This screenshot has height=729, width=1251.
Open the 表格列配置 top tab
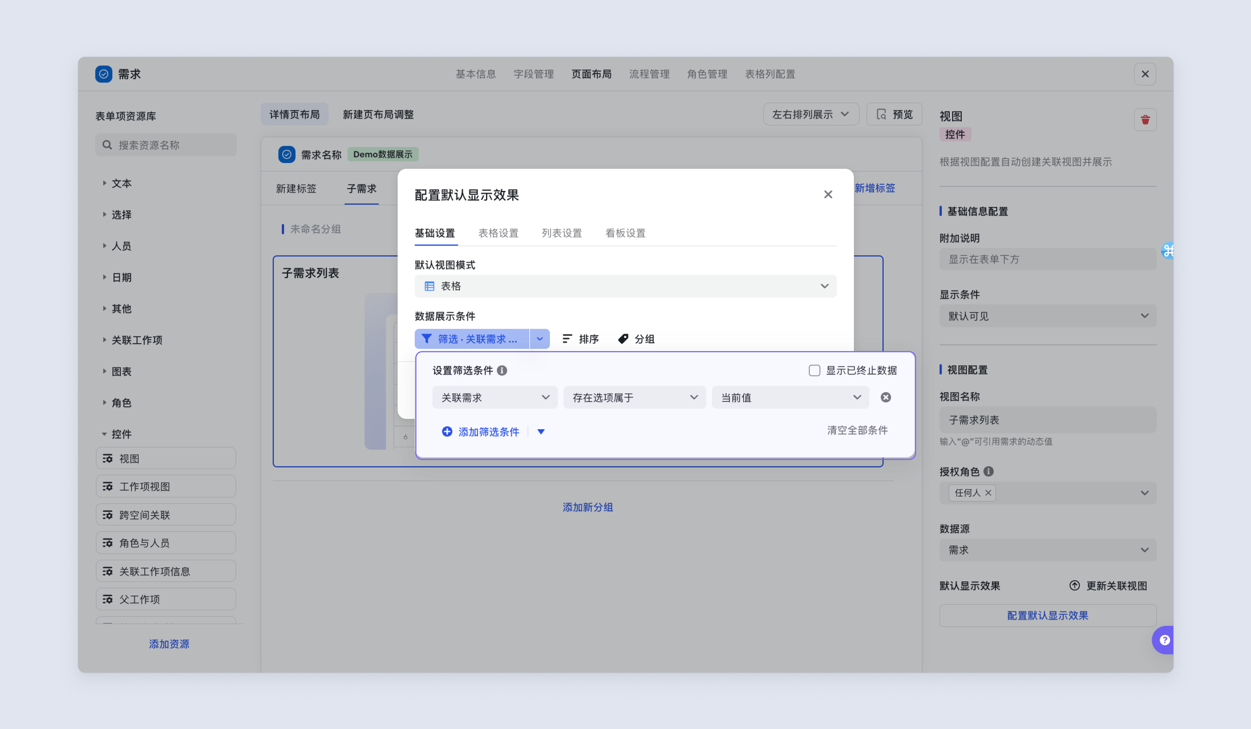point(770,74)
